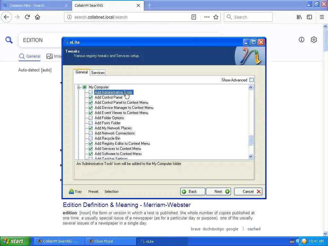Open Auto-detect [auto] language selector
The height and width of the screenshot is (246, 328).
coord(35,70)
